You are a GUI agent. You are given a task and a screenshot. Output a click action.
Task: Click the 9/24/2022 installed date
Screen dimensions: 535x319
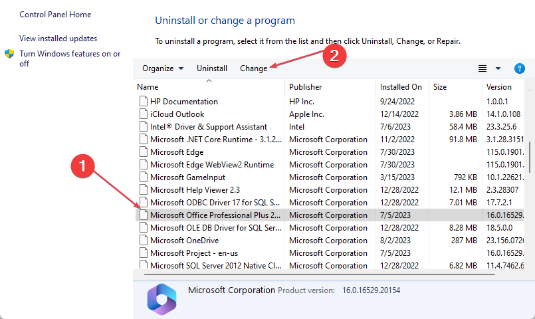pyautogui.click(x=397, y=101)
